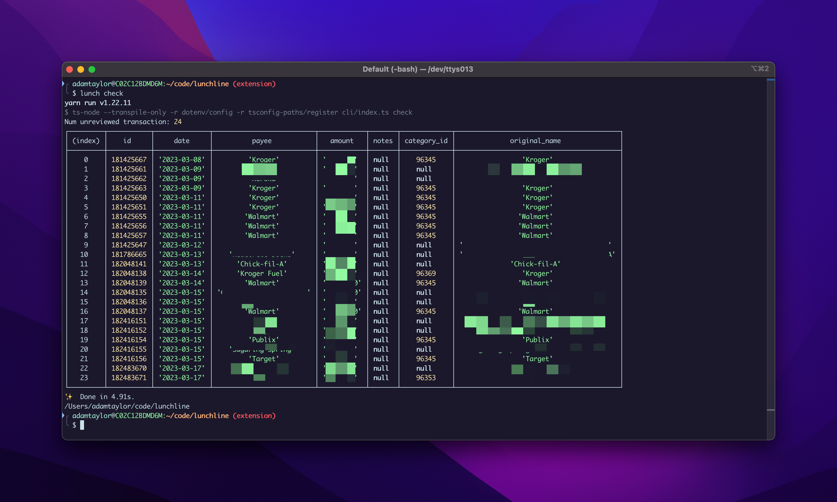Image resolution: width=837 pixels, height=502 pixels.
Task: Click id 181425655 in row 6
Action: tap(129, 216)
